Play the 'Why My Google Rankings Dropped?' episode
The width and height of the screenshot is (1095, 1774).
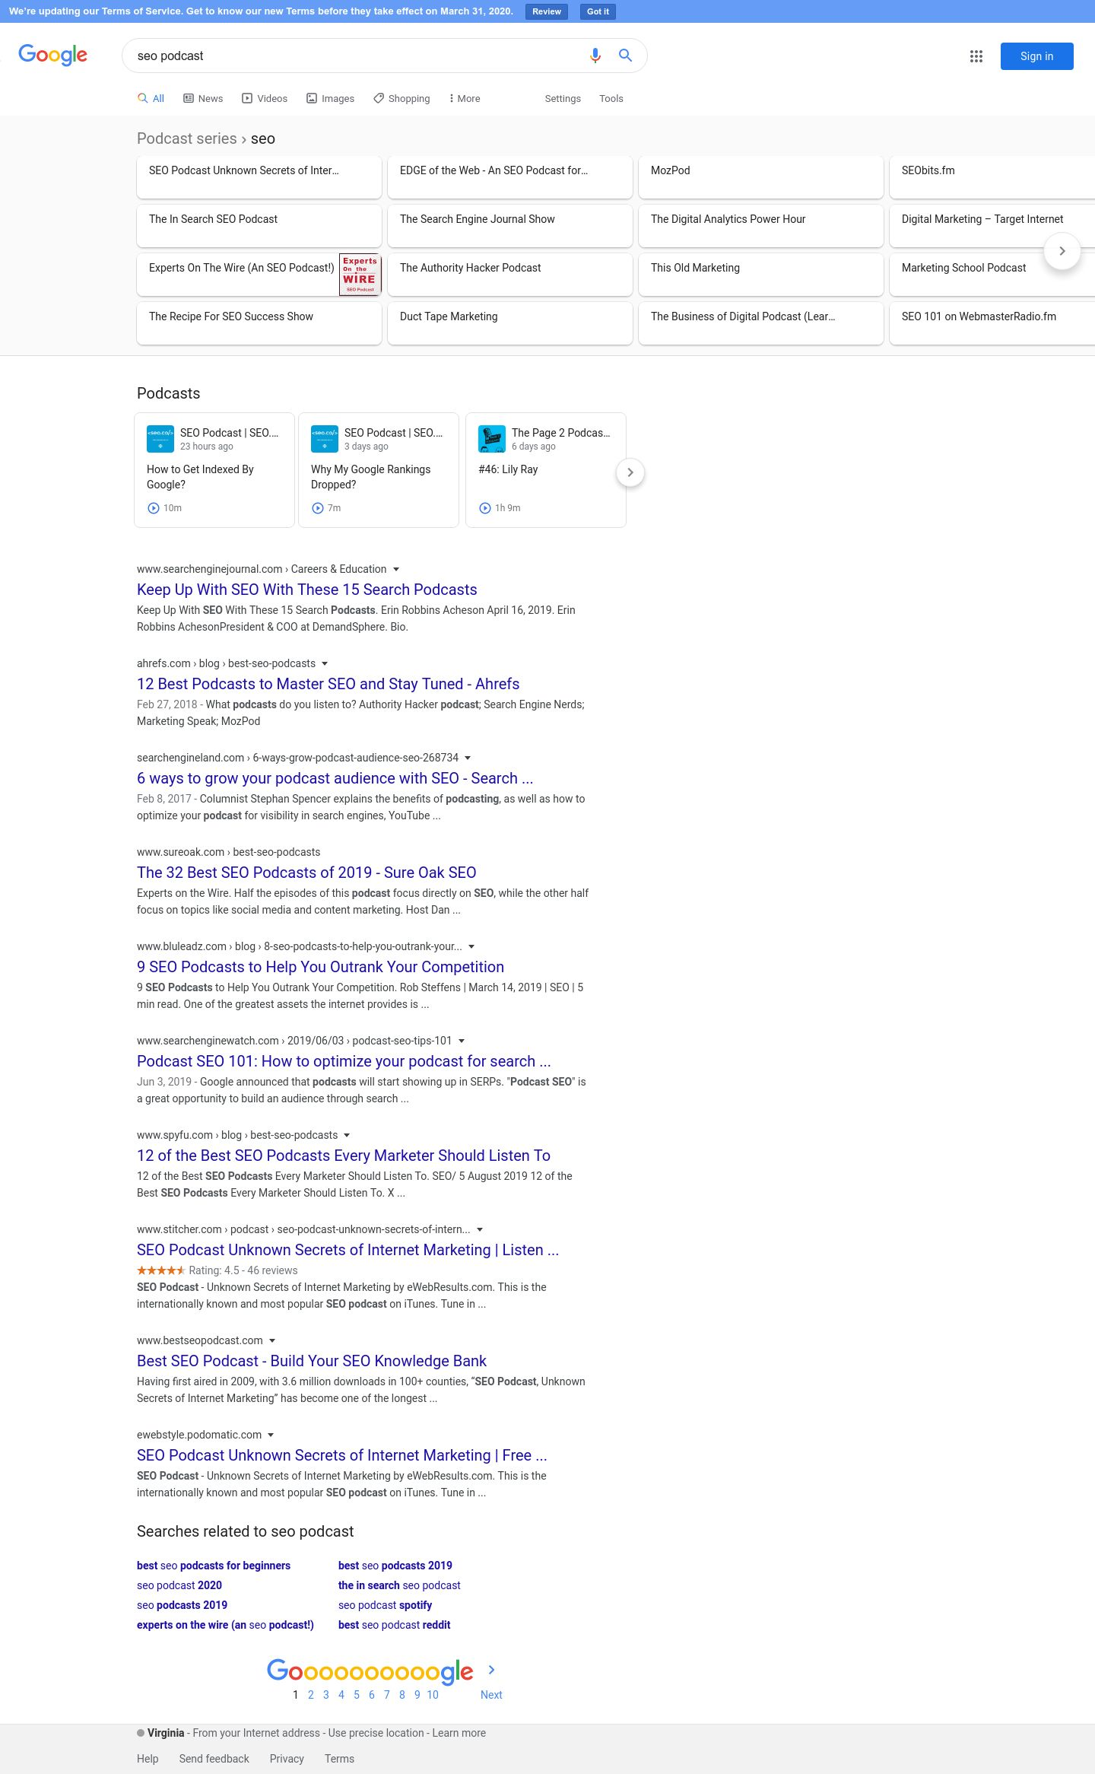[317, 508]
